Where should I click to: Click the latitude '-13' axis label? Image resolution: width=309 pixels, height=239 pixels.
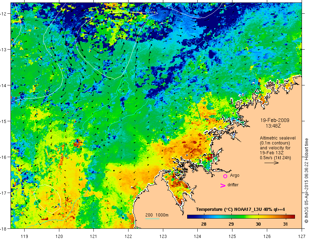pos(4,50)
